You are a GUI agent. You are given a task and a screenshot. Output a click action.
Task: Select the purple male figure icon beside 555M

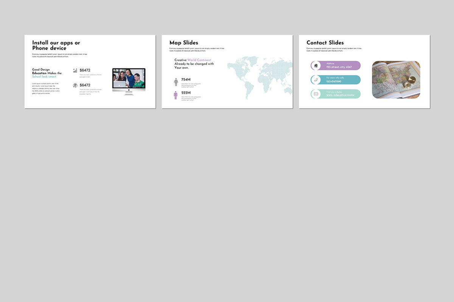(x=175, y=96)
